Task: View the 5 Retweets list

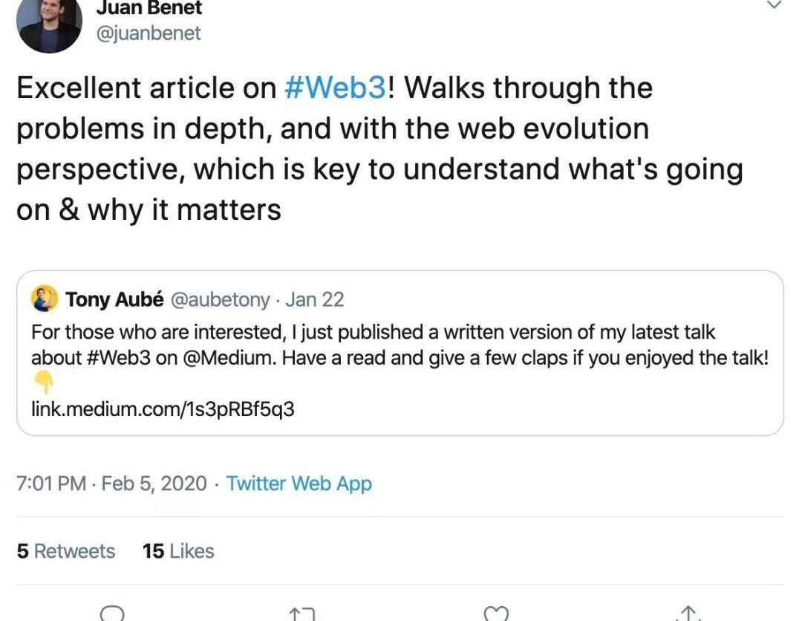Action: point(66,551)
